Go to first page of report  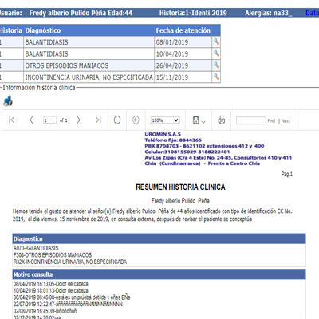click(11, 120)
